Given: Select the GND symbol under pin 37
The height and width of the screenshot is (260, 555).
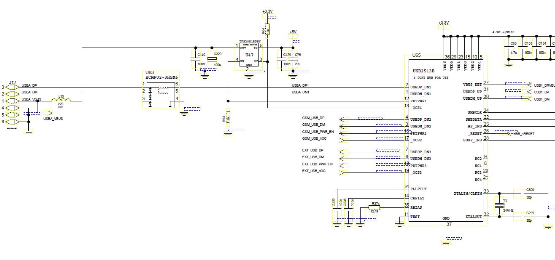Looking at the screenshot, I should (446, 241).
